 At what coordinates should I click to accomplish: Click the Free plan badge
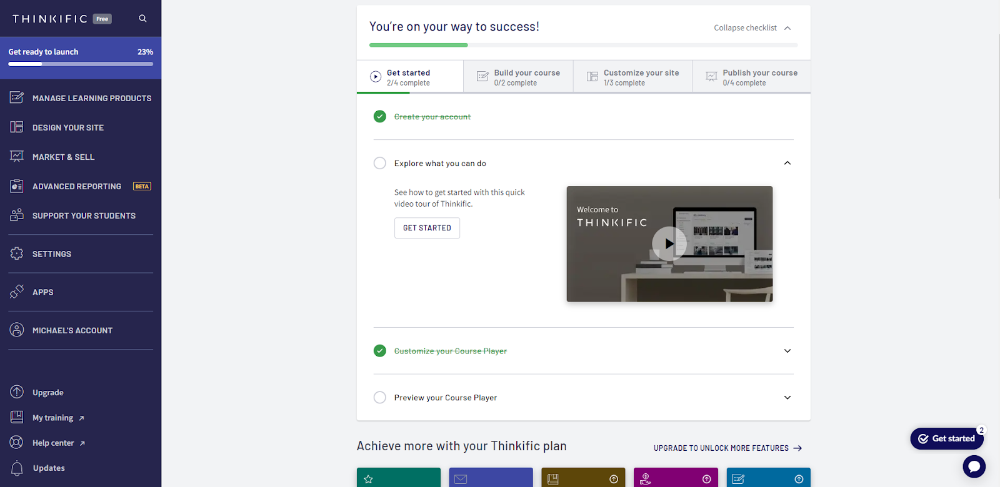[102, 19]
